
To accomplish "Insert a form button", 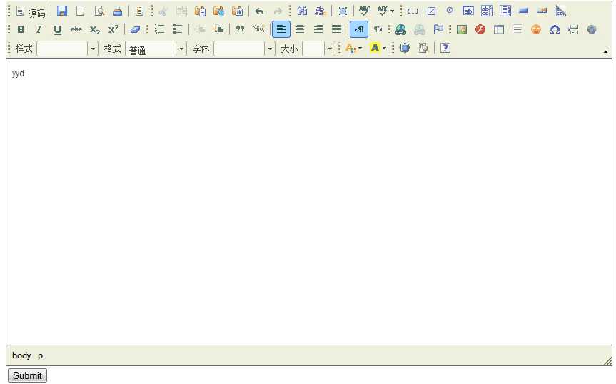I will 523,11.
